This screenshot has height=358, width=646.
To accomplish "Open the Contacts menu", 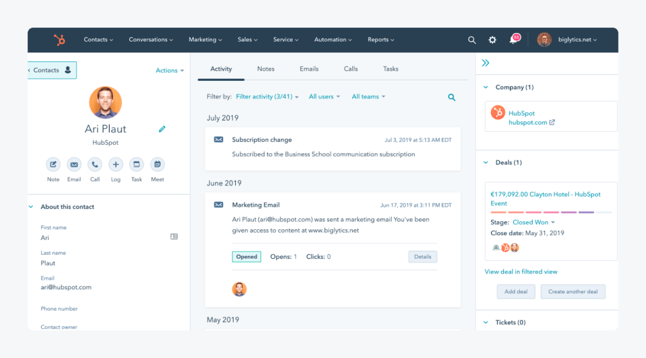I will pyautogui.click(x=98, y=39).
